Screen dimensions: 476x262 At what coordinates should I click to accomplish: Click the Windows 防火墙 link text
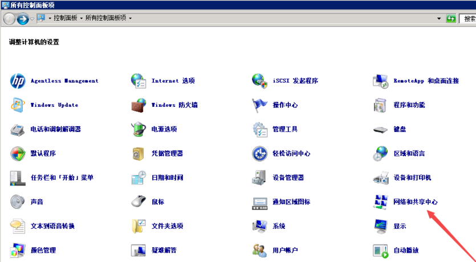[174, 105]
